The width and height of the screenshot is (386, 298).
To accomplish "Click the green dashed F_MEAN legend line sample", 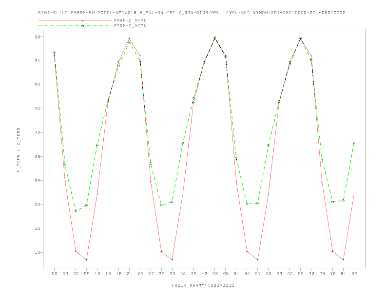I will [x=76, y=26].
